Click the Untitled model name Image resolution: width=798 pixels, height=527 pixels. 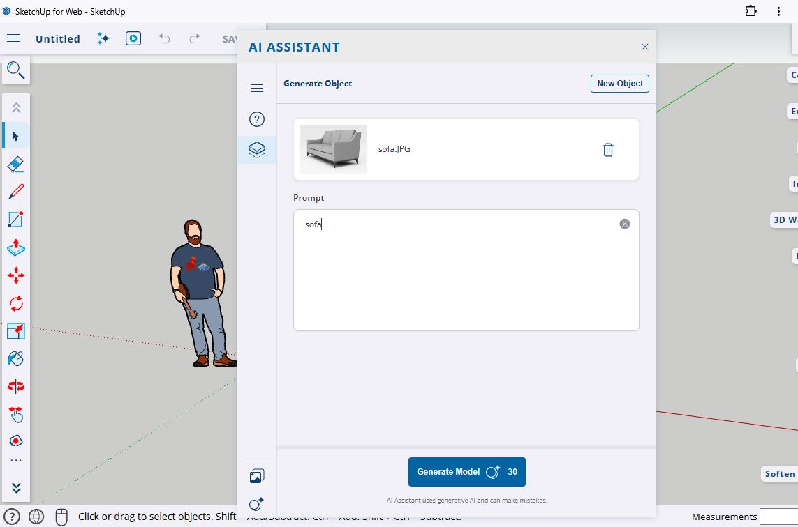coord(58,38)
